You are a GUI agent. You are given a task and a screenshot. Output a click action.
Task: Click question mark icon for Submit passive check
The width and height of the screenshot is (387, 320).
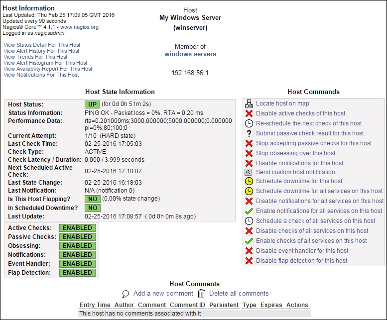pos(249,133)
